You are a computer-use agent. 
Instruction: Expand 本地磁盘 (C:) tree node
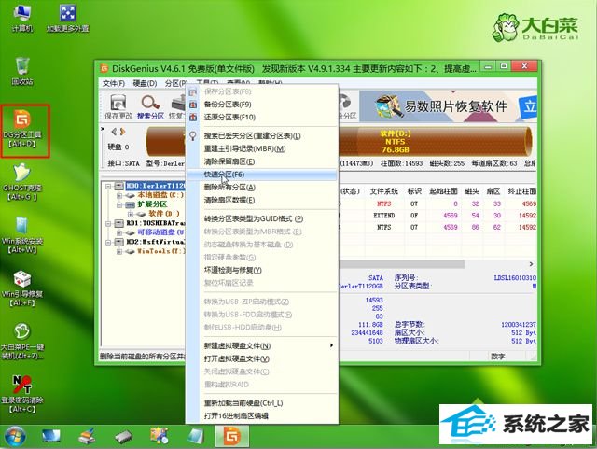[119, 195]
